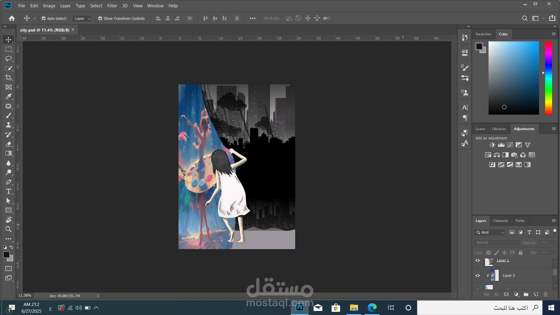The image size is (560, 315).
Task: Open the Auto-Select Layer dropdown
Action: pos(82,19)
